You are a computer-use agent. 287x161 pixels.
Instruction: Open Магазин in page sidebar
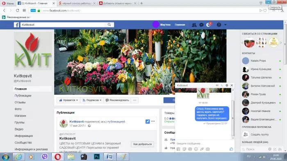[20, 116]
